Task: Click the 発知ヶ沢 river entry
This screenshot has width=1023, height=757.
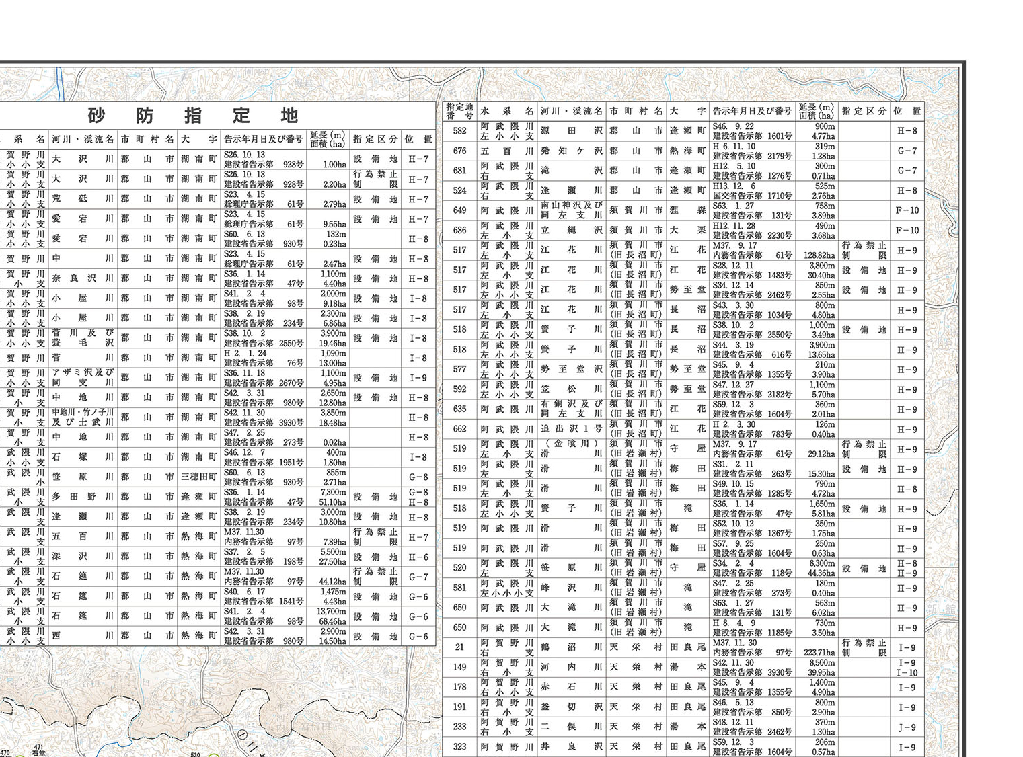Action: (571, 151)
